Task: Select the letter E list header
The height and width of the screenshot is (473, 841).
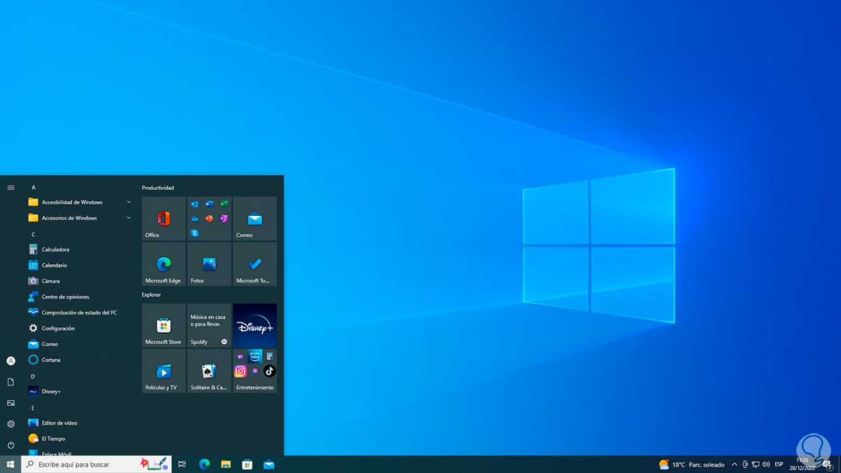Action: coord(33,407)
